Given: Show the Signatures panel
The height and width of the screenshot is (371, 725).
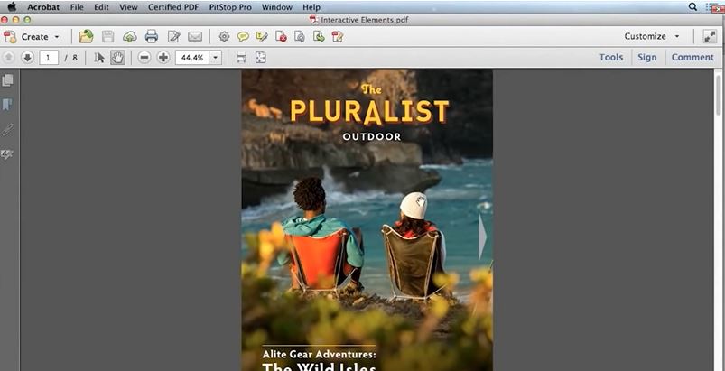Looking at the screenshot, I should [7, 154].
